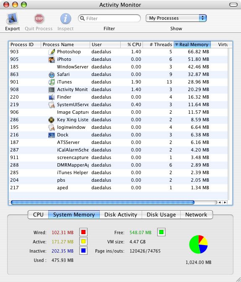
Task: Click the horizontal scrollbar thumb
Action: tap(103, 202)
